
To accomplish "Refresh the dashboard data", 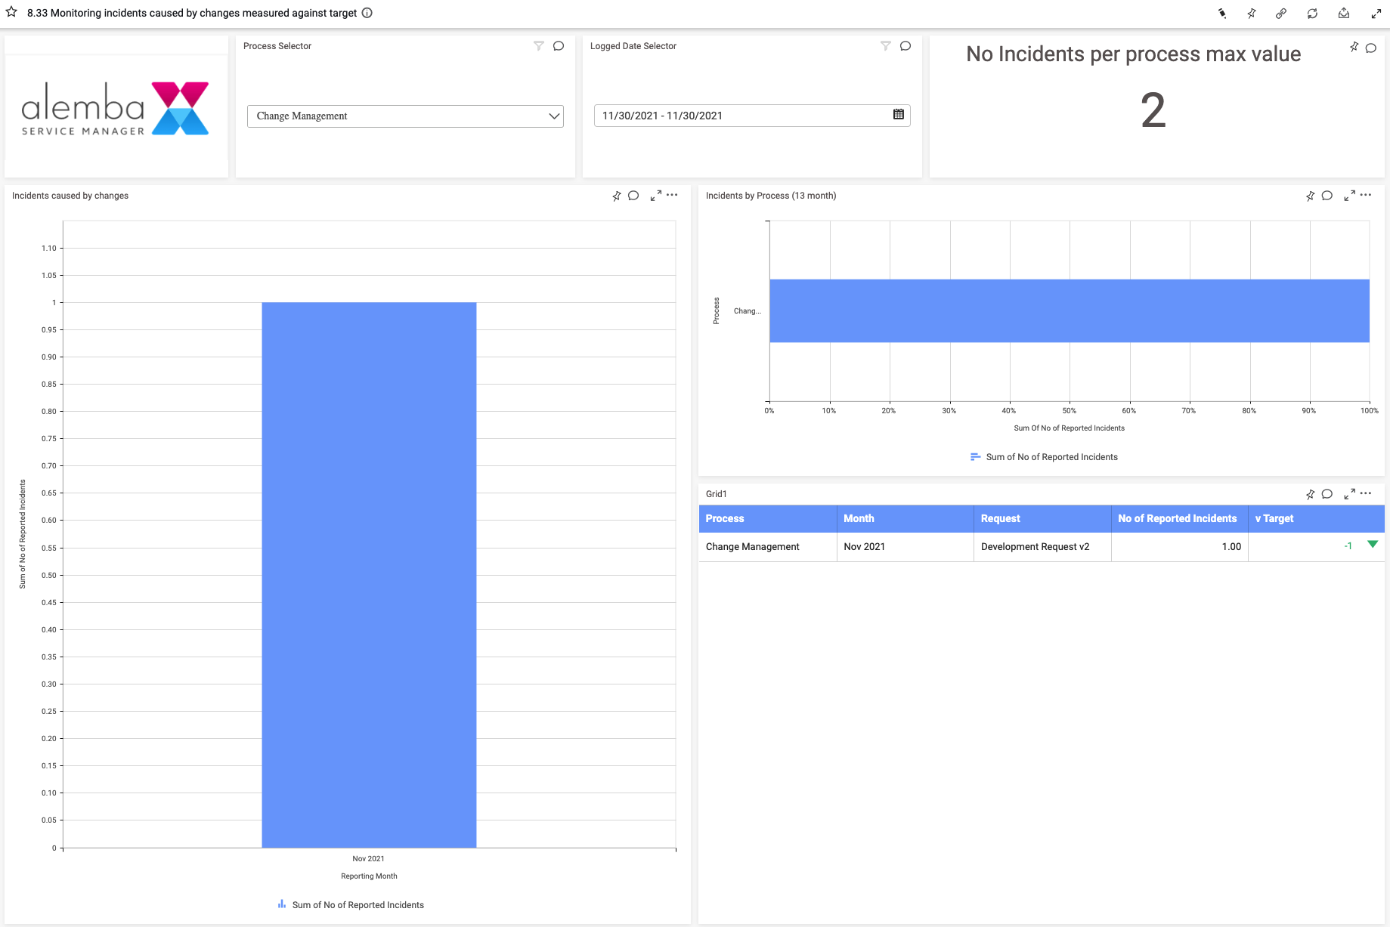I will point(1312,14).
